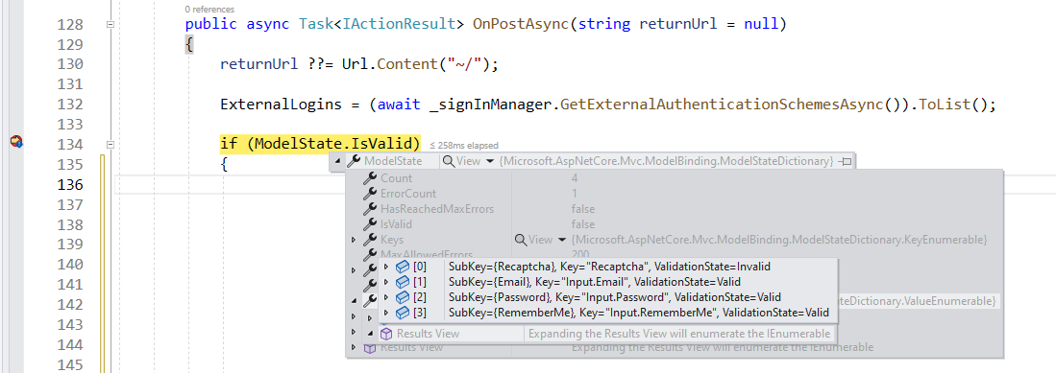
Task: Click the highlighted Results View cube icon
Action: (386, 334)
